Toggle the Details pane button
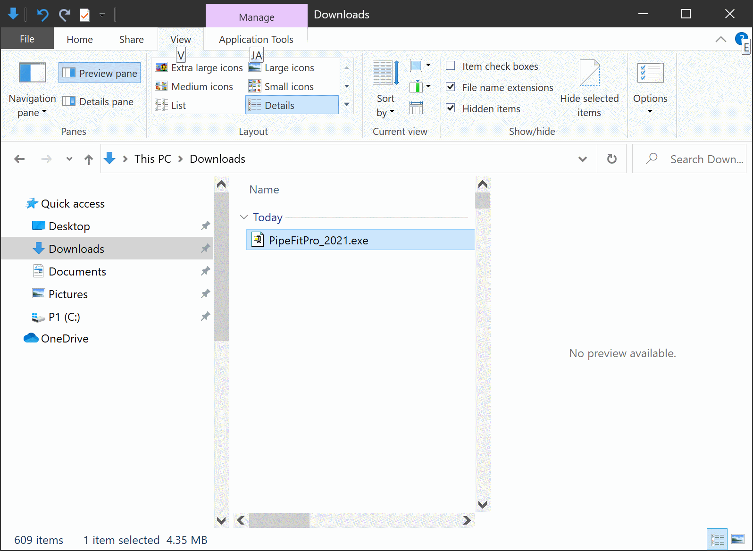The width and height of the screenshot is (753, 551). coord(98,101)
